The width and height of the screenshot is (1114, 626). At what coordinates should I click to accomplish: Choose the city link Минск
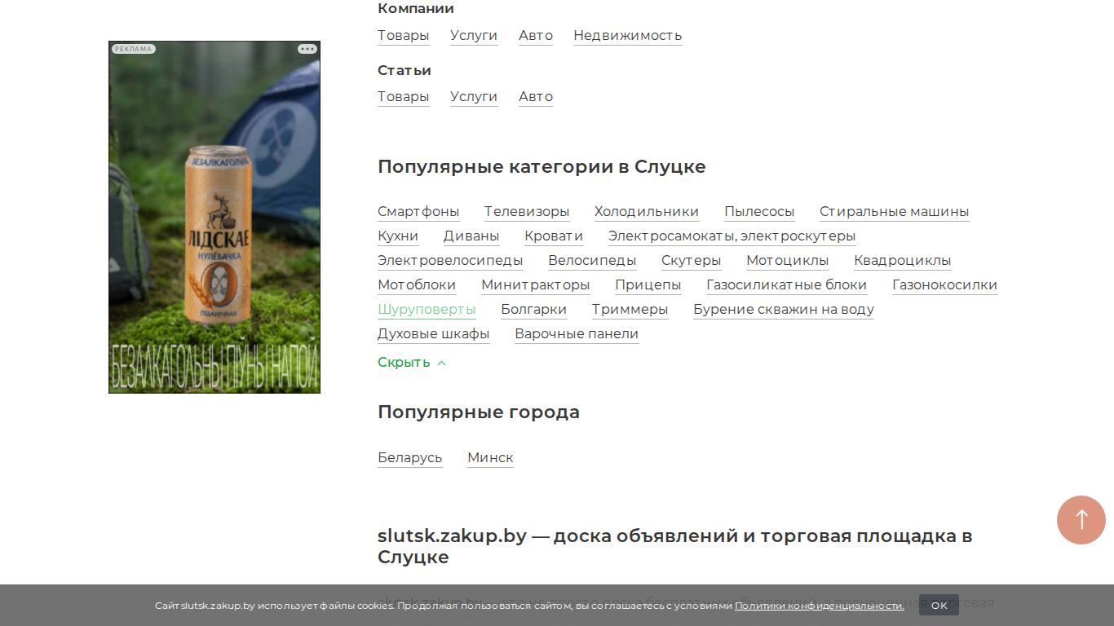(490, 457)
